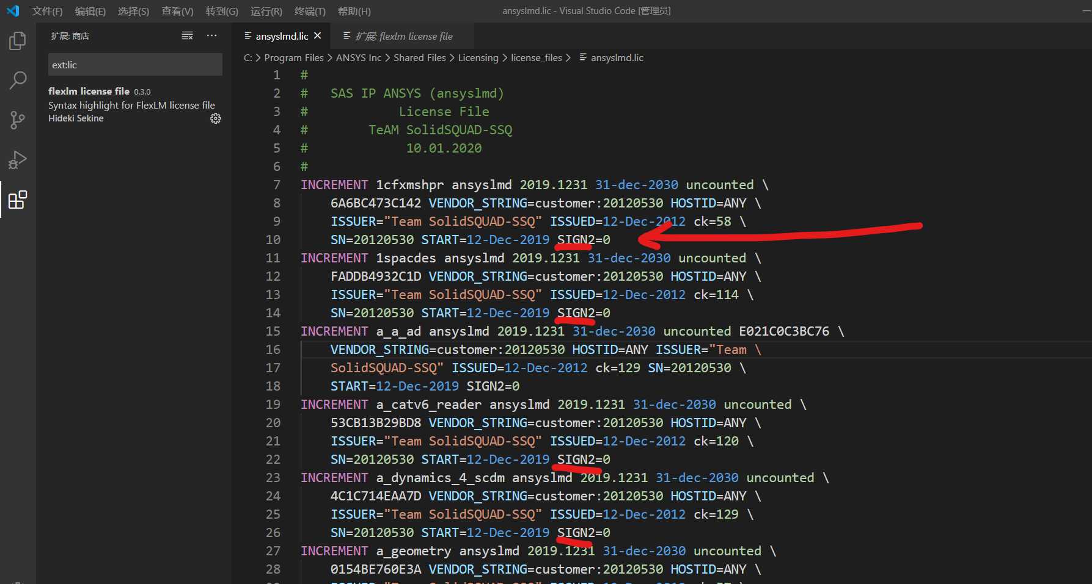Viewport: 1092px width, 584px height.
Task: Close the ansyslmd.lic tab
Action: tap(318, 36)
